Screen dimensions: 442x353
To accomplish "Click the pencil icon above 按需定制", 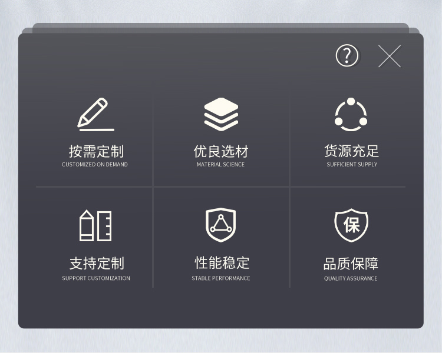I will click(x=96, y=114).
